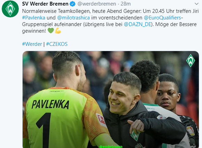This screenshot has width=202, height=148.
Task: Open SV Werder Bremen display name
Action: 45,4
